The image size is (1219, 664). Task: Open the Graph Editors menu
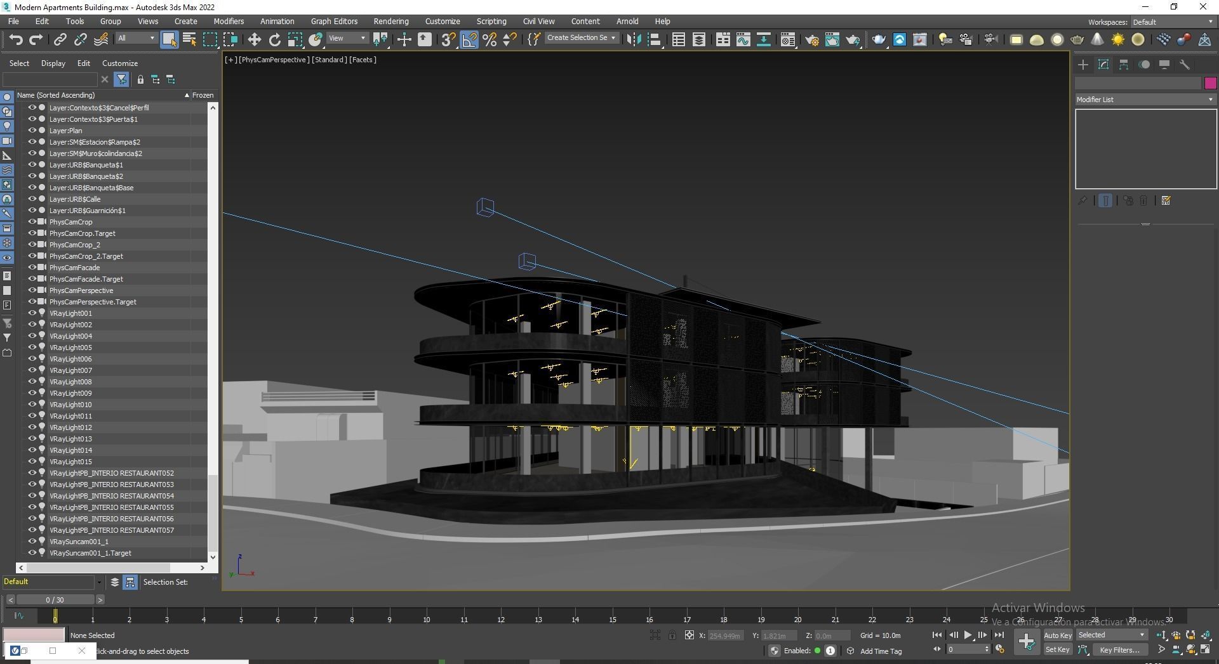[x=334, y=21]
